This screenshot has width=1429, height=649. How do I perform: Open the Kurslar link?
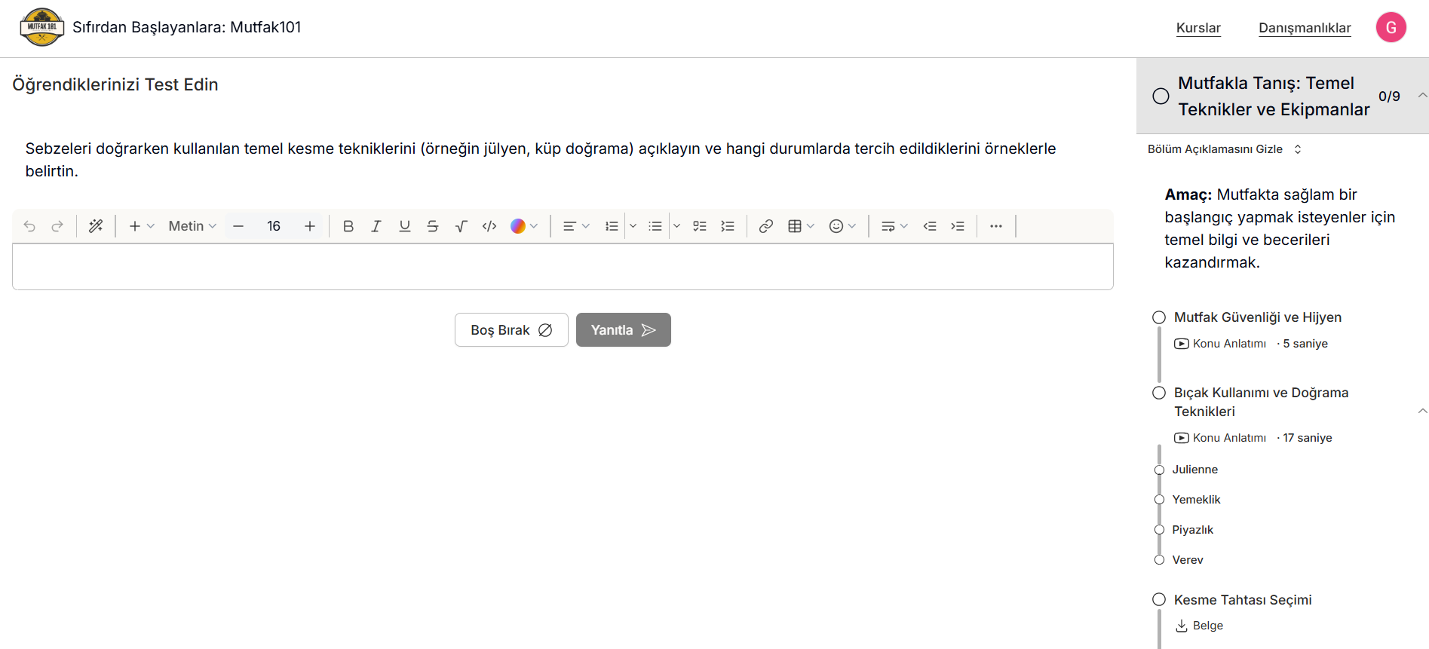point(1198,28)
